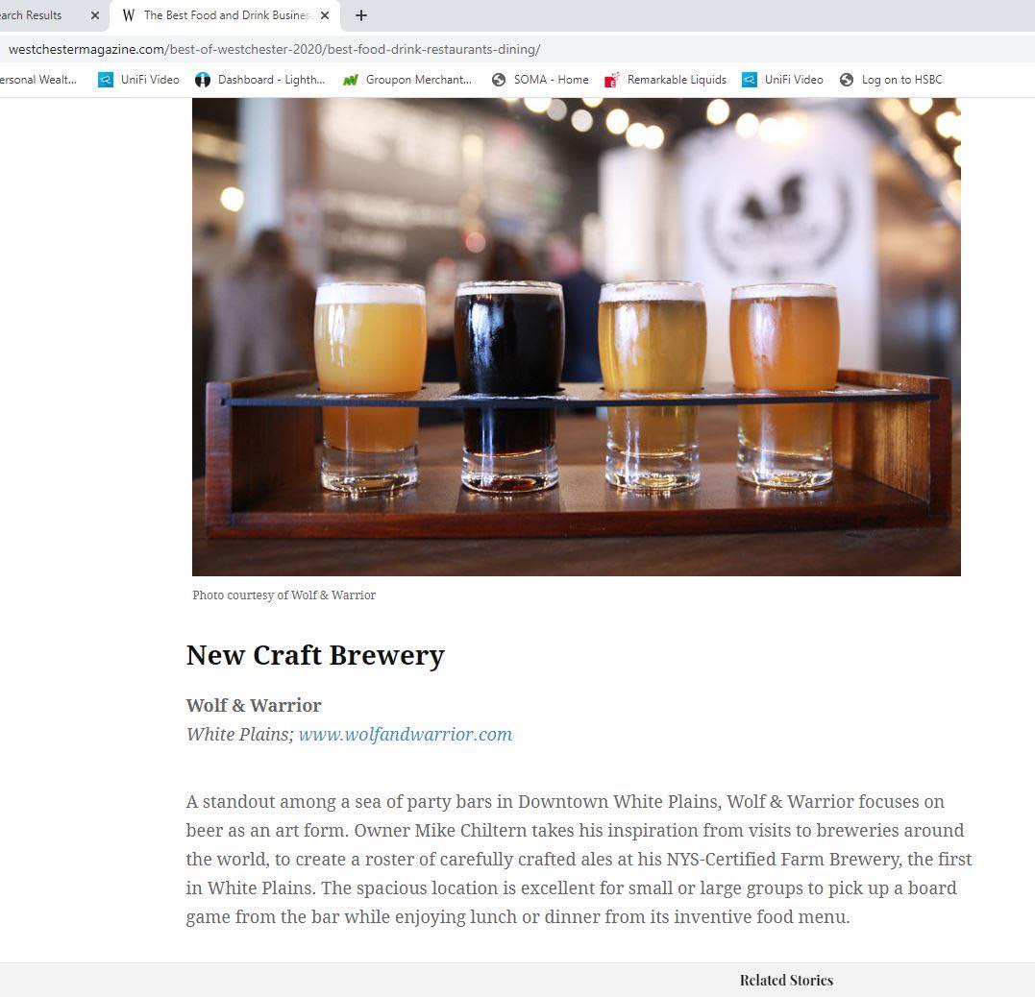
Task: Click the Related Stories bar
Action: click(x=517, y=980)
